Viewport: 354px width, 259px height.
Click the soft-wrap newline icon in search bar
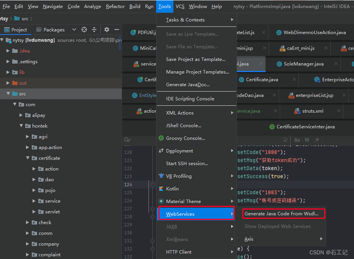pyautogui.click(x=285, y=140)
